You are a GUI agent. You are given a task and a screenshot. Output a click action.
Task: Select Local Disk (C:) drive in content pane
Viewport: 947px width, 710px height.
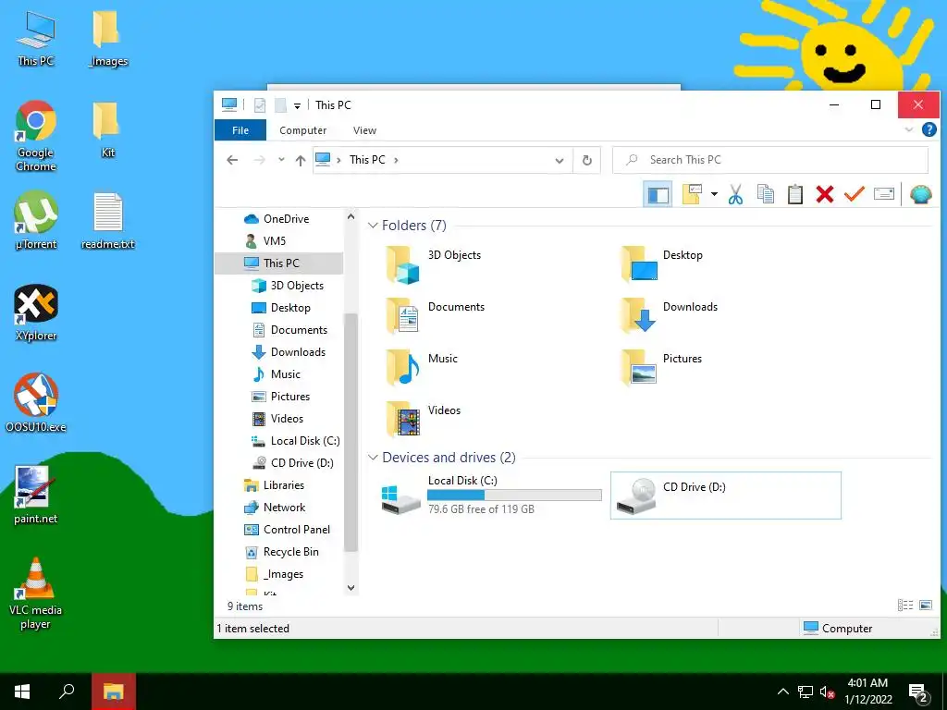492,496
